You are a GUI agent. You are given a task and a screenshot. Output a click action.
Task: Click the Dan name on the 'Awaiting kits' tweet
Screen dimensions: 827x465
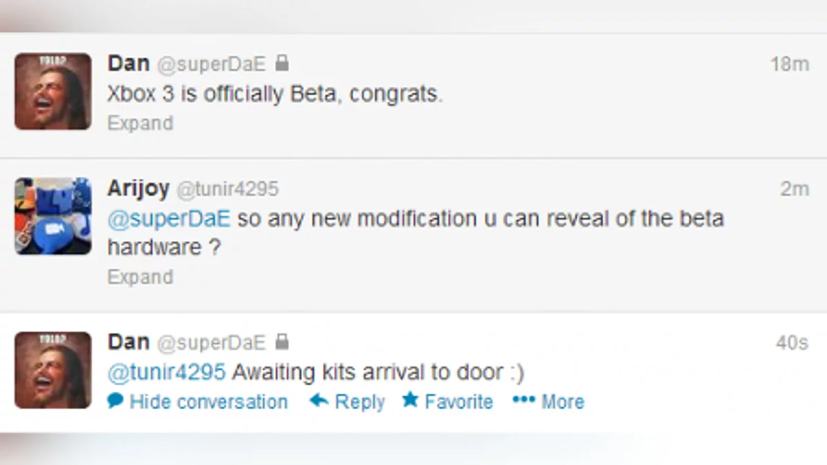(x=128, y=342)
